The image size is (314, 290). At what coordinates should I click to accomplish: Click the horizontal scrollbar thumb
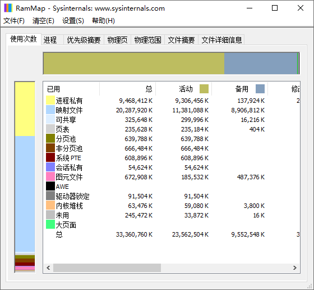(107, 268)
